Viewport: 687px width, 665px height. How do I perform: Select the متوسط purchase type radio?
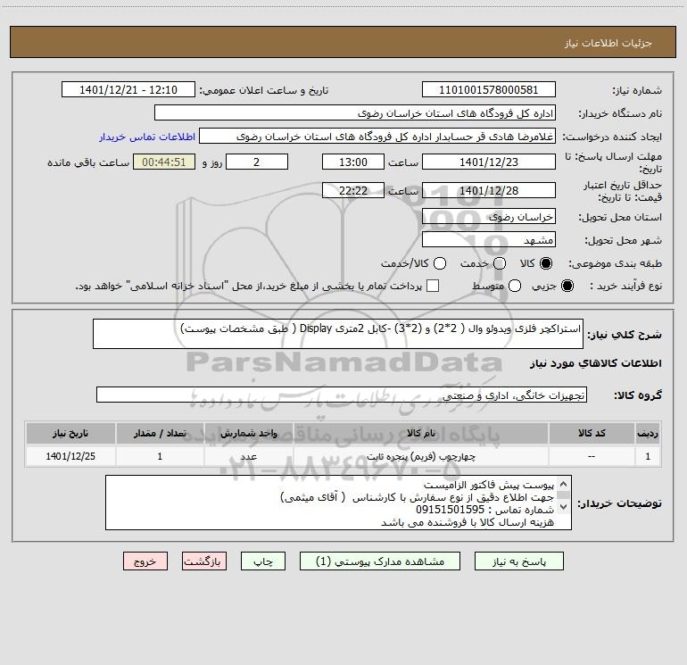point(515,286)
